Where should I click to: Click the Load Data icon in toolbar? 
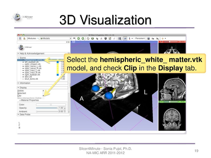(x=20, y=38)
